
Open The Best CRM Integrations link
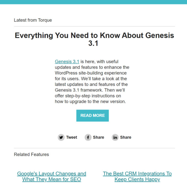[137, 174]
